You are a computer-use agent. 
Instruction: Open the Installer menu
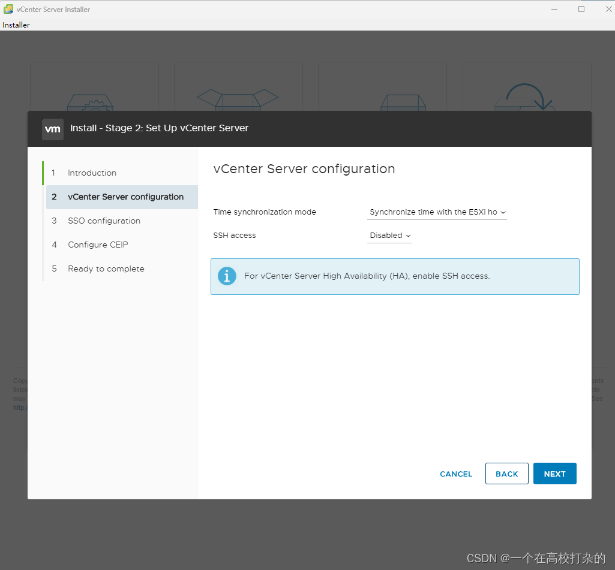(x=16, y=25)
